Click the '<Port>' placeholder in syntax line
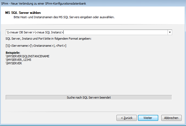The image size is (186, 126). (x=61, y=46)
